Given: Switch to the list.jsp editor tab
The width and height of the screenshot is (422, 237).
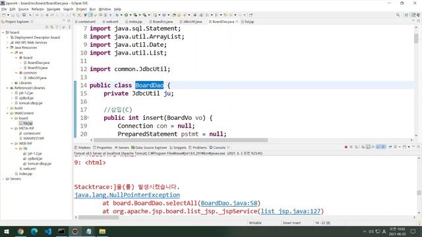Looking at the screenshot, I should click(248, 22).
